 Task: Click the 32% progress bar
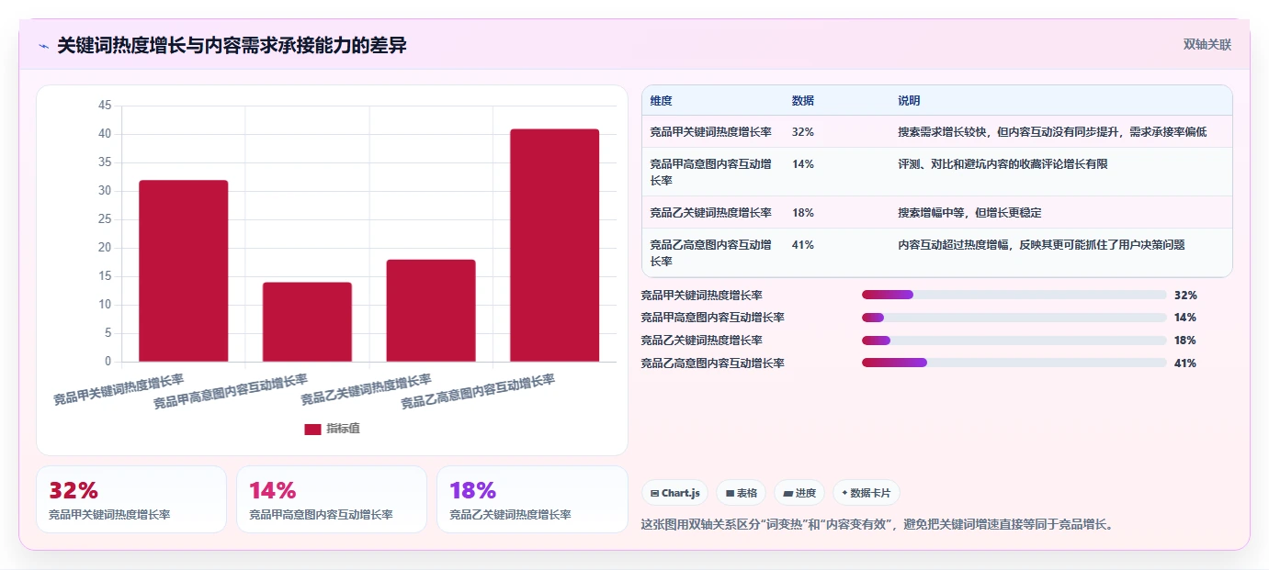tap(1014, 295)
